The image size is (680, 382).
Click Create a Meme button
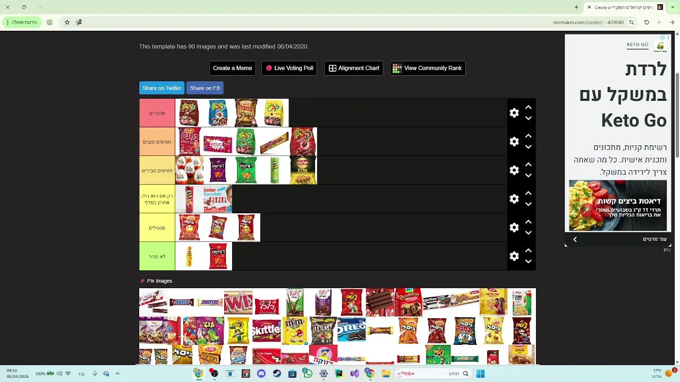(232, 68)
